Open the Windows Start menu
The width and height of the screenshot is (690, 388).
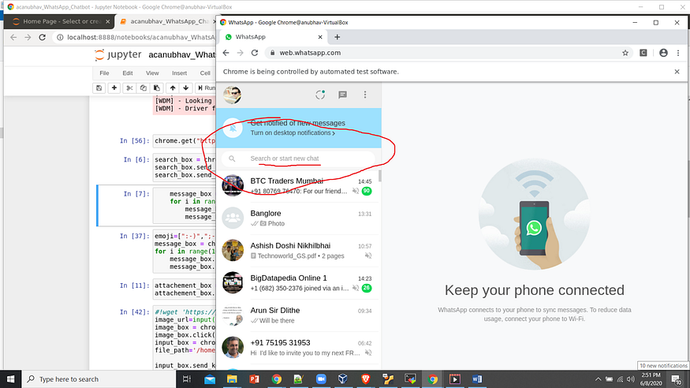(10, 379)
